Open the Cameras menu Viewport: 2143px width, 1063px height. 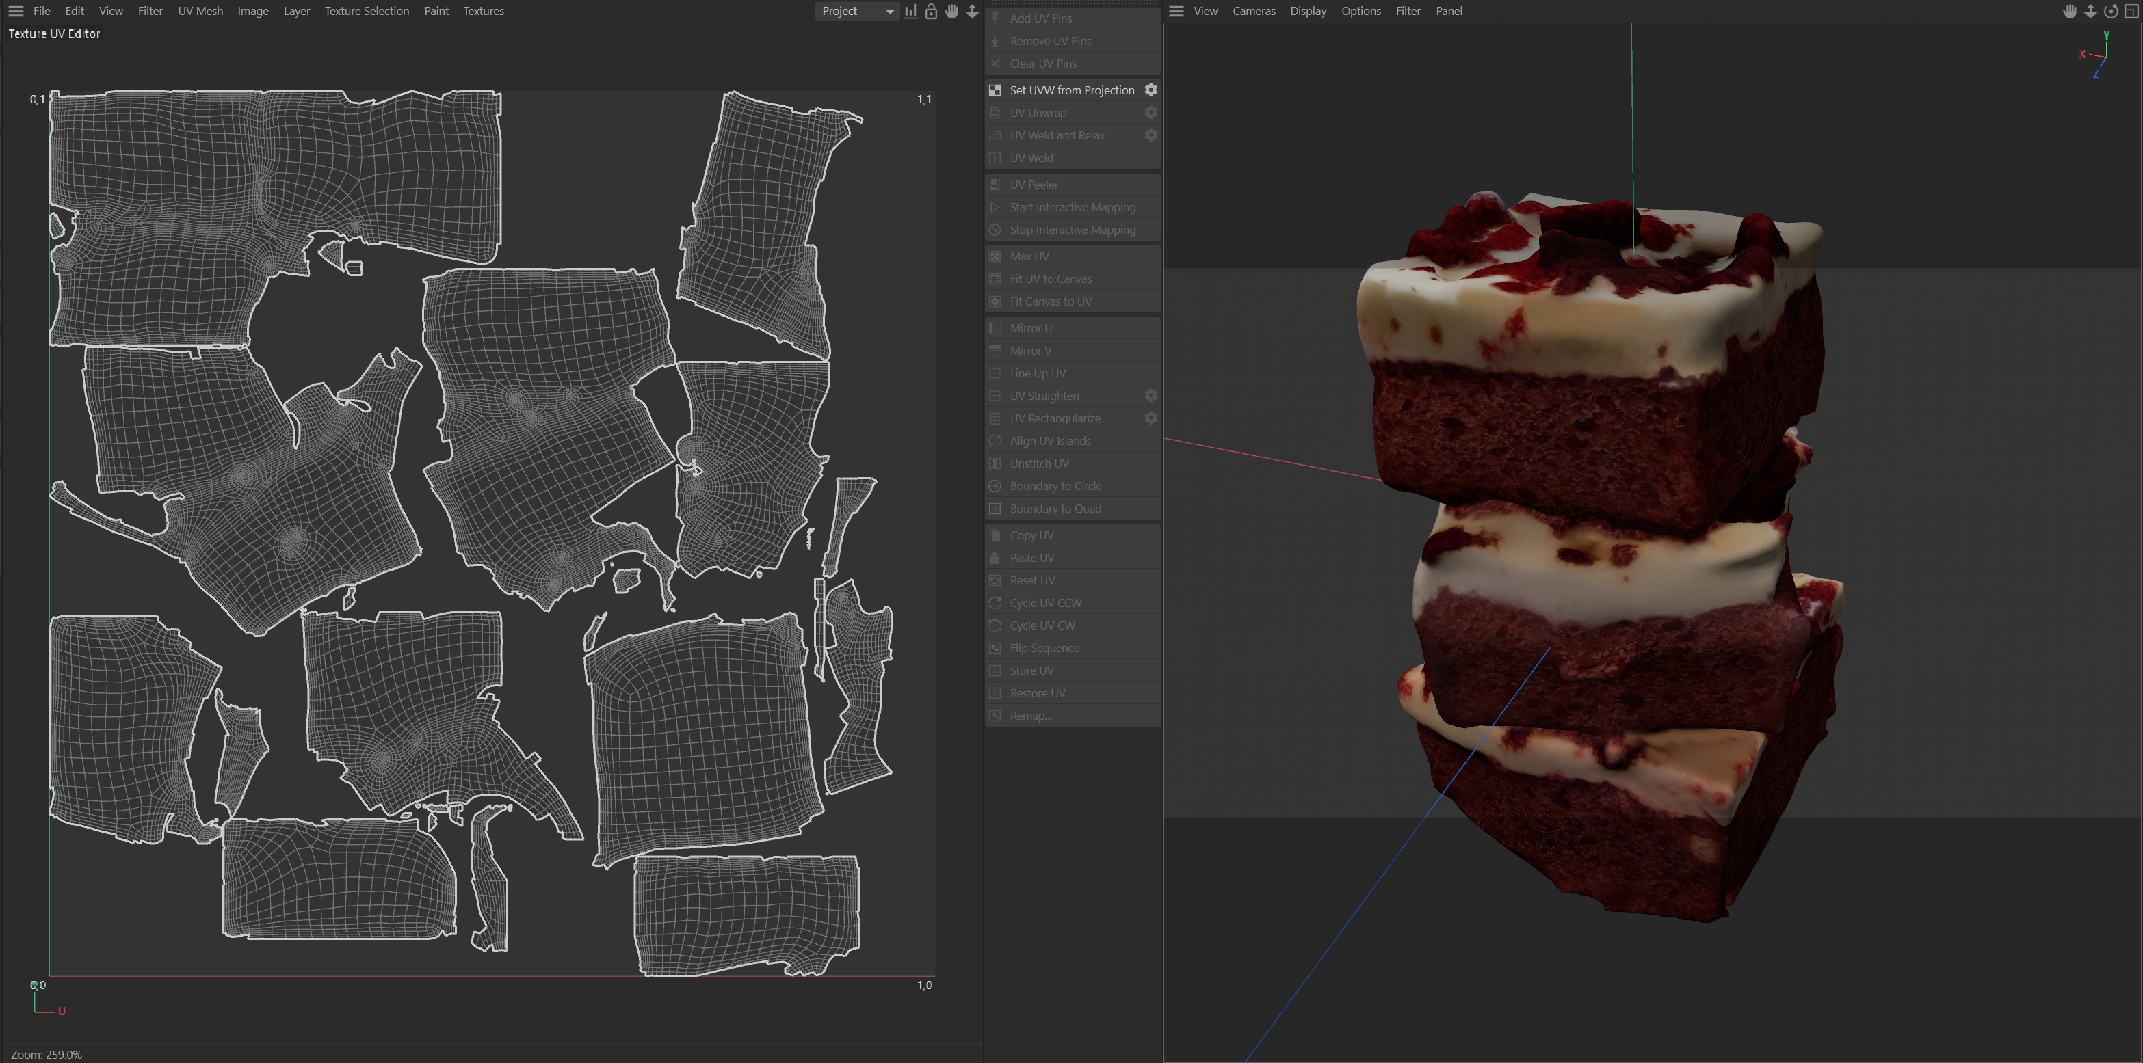1254,11
